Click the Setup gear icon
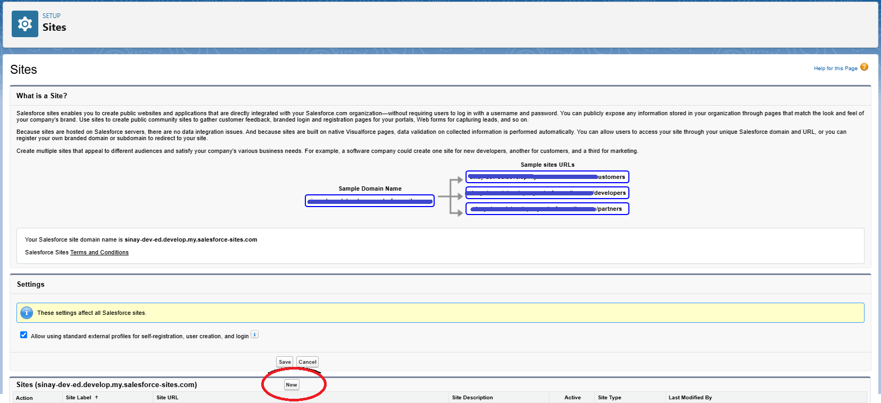 (25, 24)
